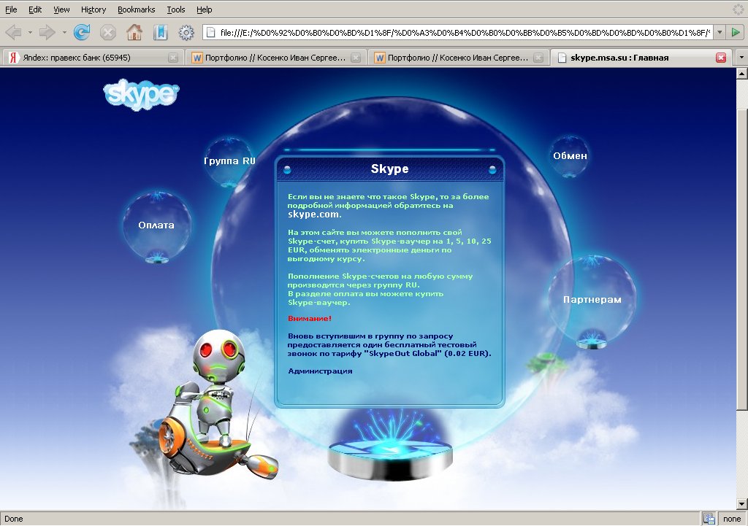Expand the address bar URL dropdown

tap(720, 32)
